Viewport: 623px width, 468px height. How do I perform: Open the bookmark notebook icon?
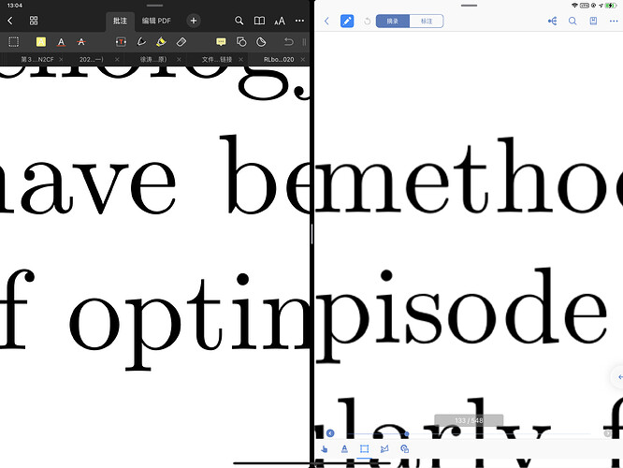[593, 22]
